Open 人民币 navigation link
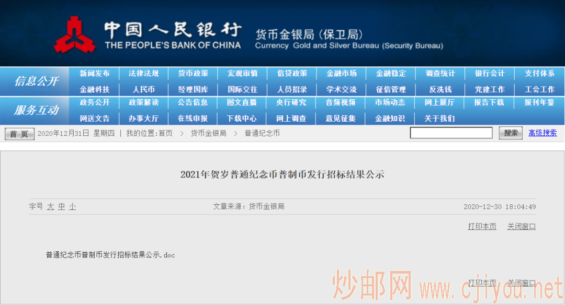Image resolution: width=565 pixels, height=305 pixels. (x=143, y=89)
